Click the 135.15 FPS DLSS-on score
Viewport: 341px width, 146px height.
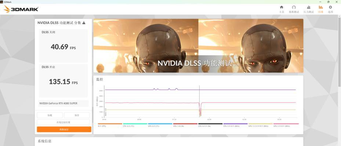tap(63, 81)
